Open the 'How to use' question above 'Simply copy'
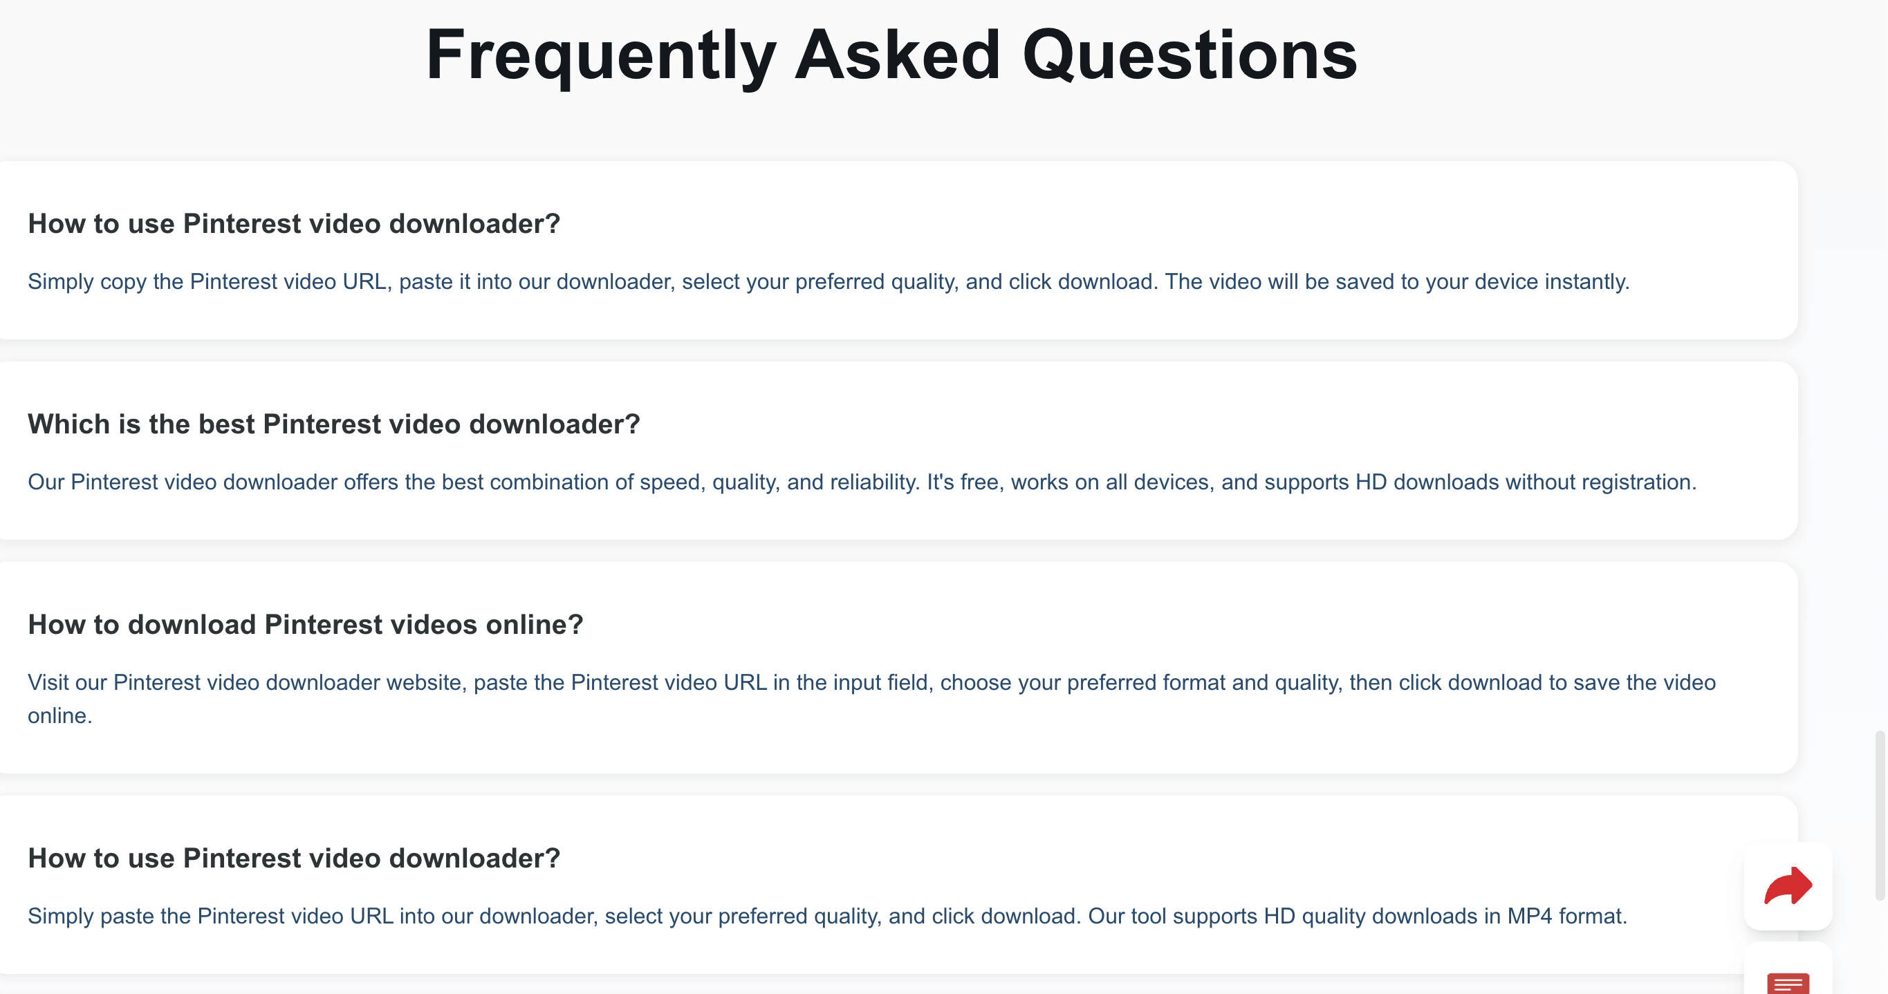 (294, 224)
